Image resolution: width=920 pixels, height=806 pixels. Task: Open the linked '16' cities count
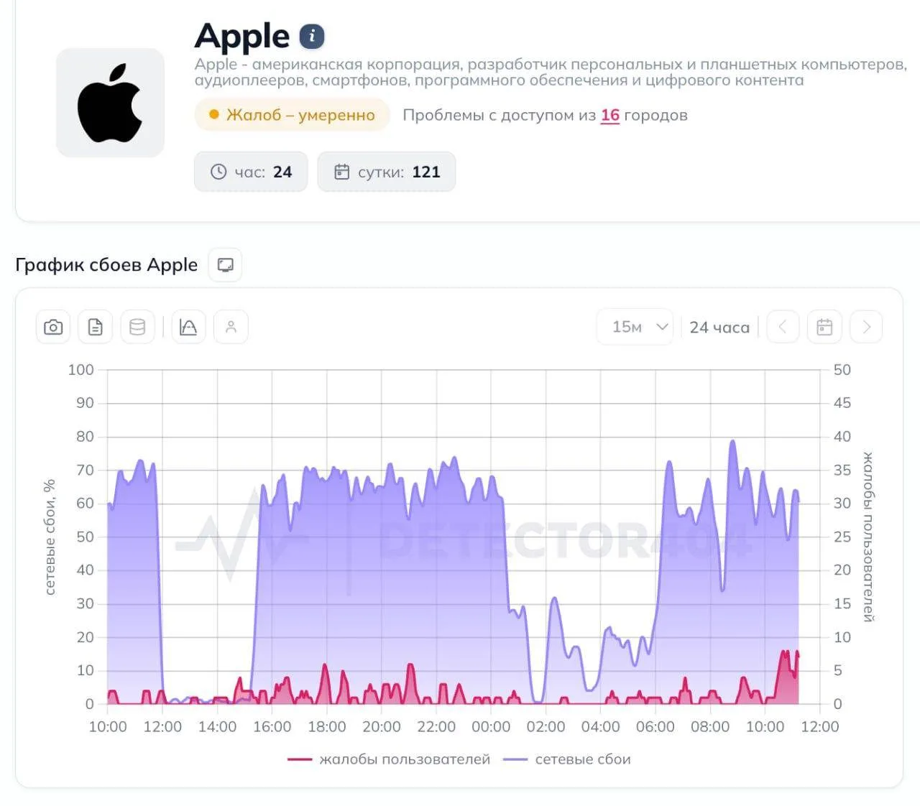[x=610, y=116]
